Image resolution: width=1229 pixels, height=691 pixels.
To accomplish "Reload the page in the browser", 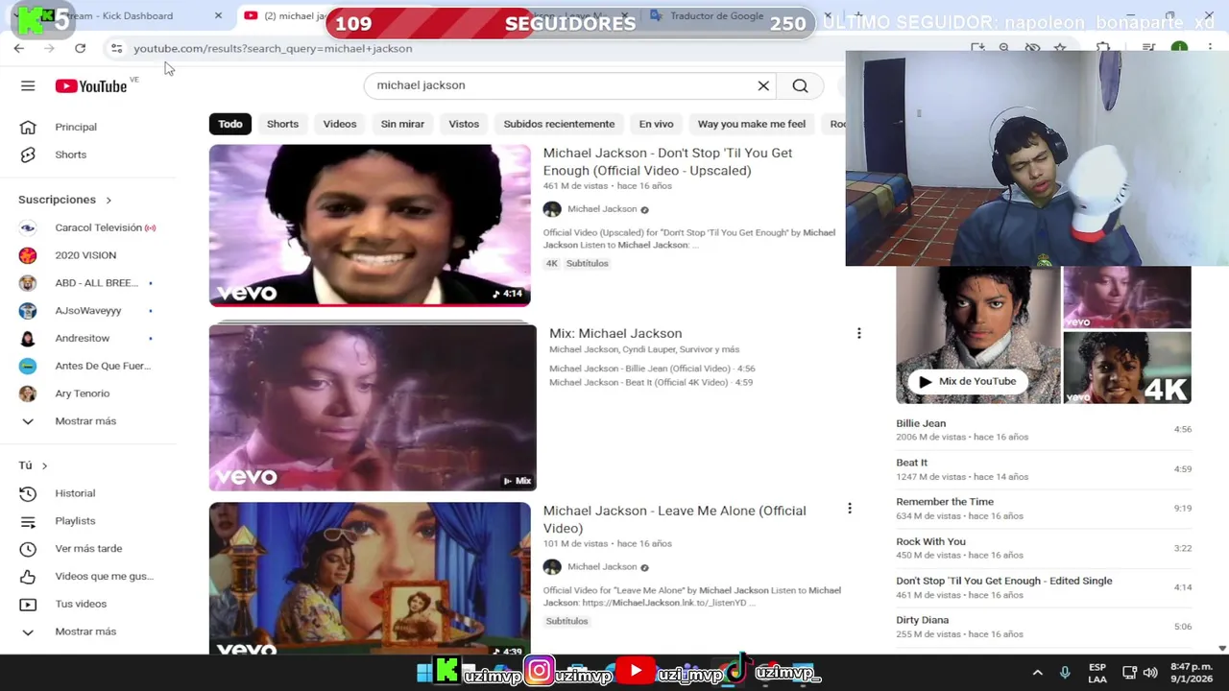I will (80, 48).
